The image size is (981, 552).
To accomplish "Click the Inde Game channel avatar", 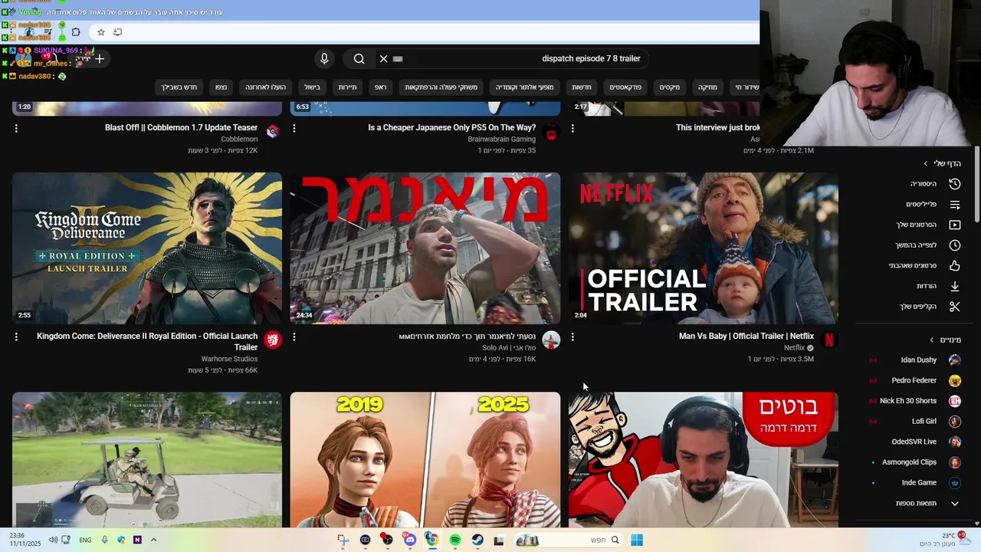I will pyautogui.click(x=955, y=483).
